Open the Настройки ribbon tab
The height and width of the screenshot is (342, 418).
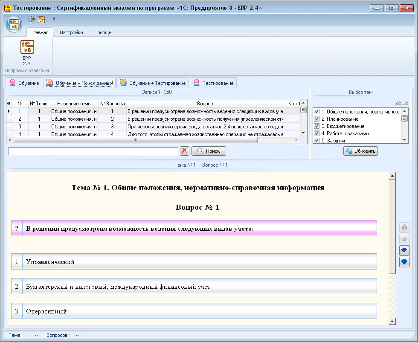click(x=71, y=32)
